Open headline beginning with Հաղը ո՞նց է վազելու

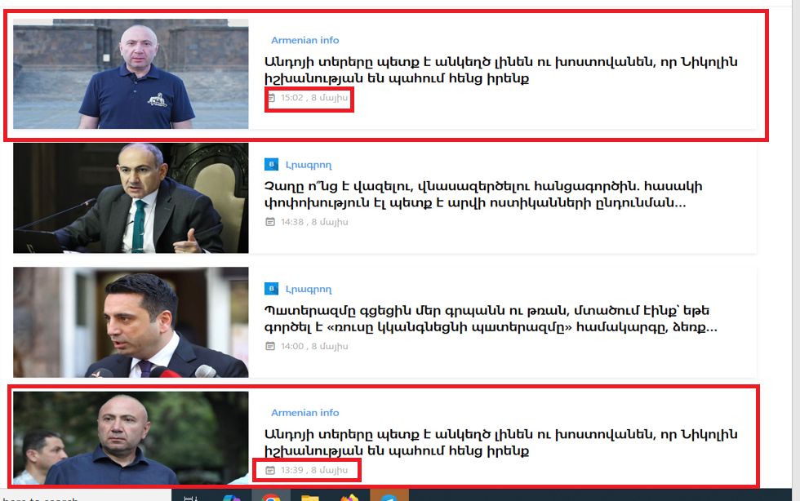(x=482, y=194)
